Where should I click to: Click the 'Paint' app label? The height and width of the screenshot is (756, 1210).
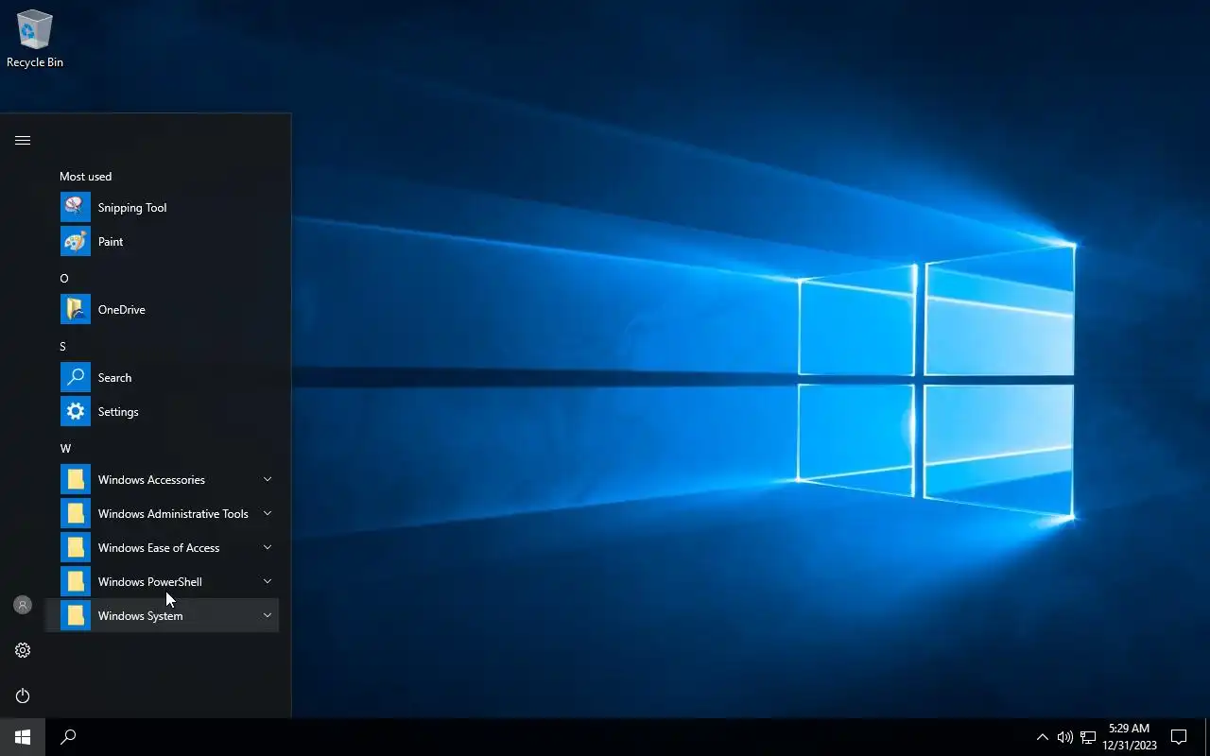pyautogui.click(x=111, y=242)
